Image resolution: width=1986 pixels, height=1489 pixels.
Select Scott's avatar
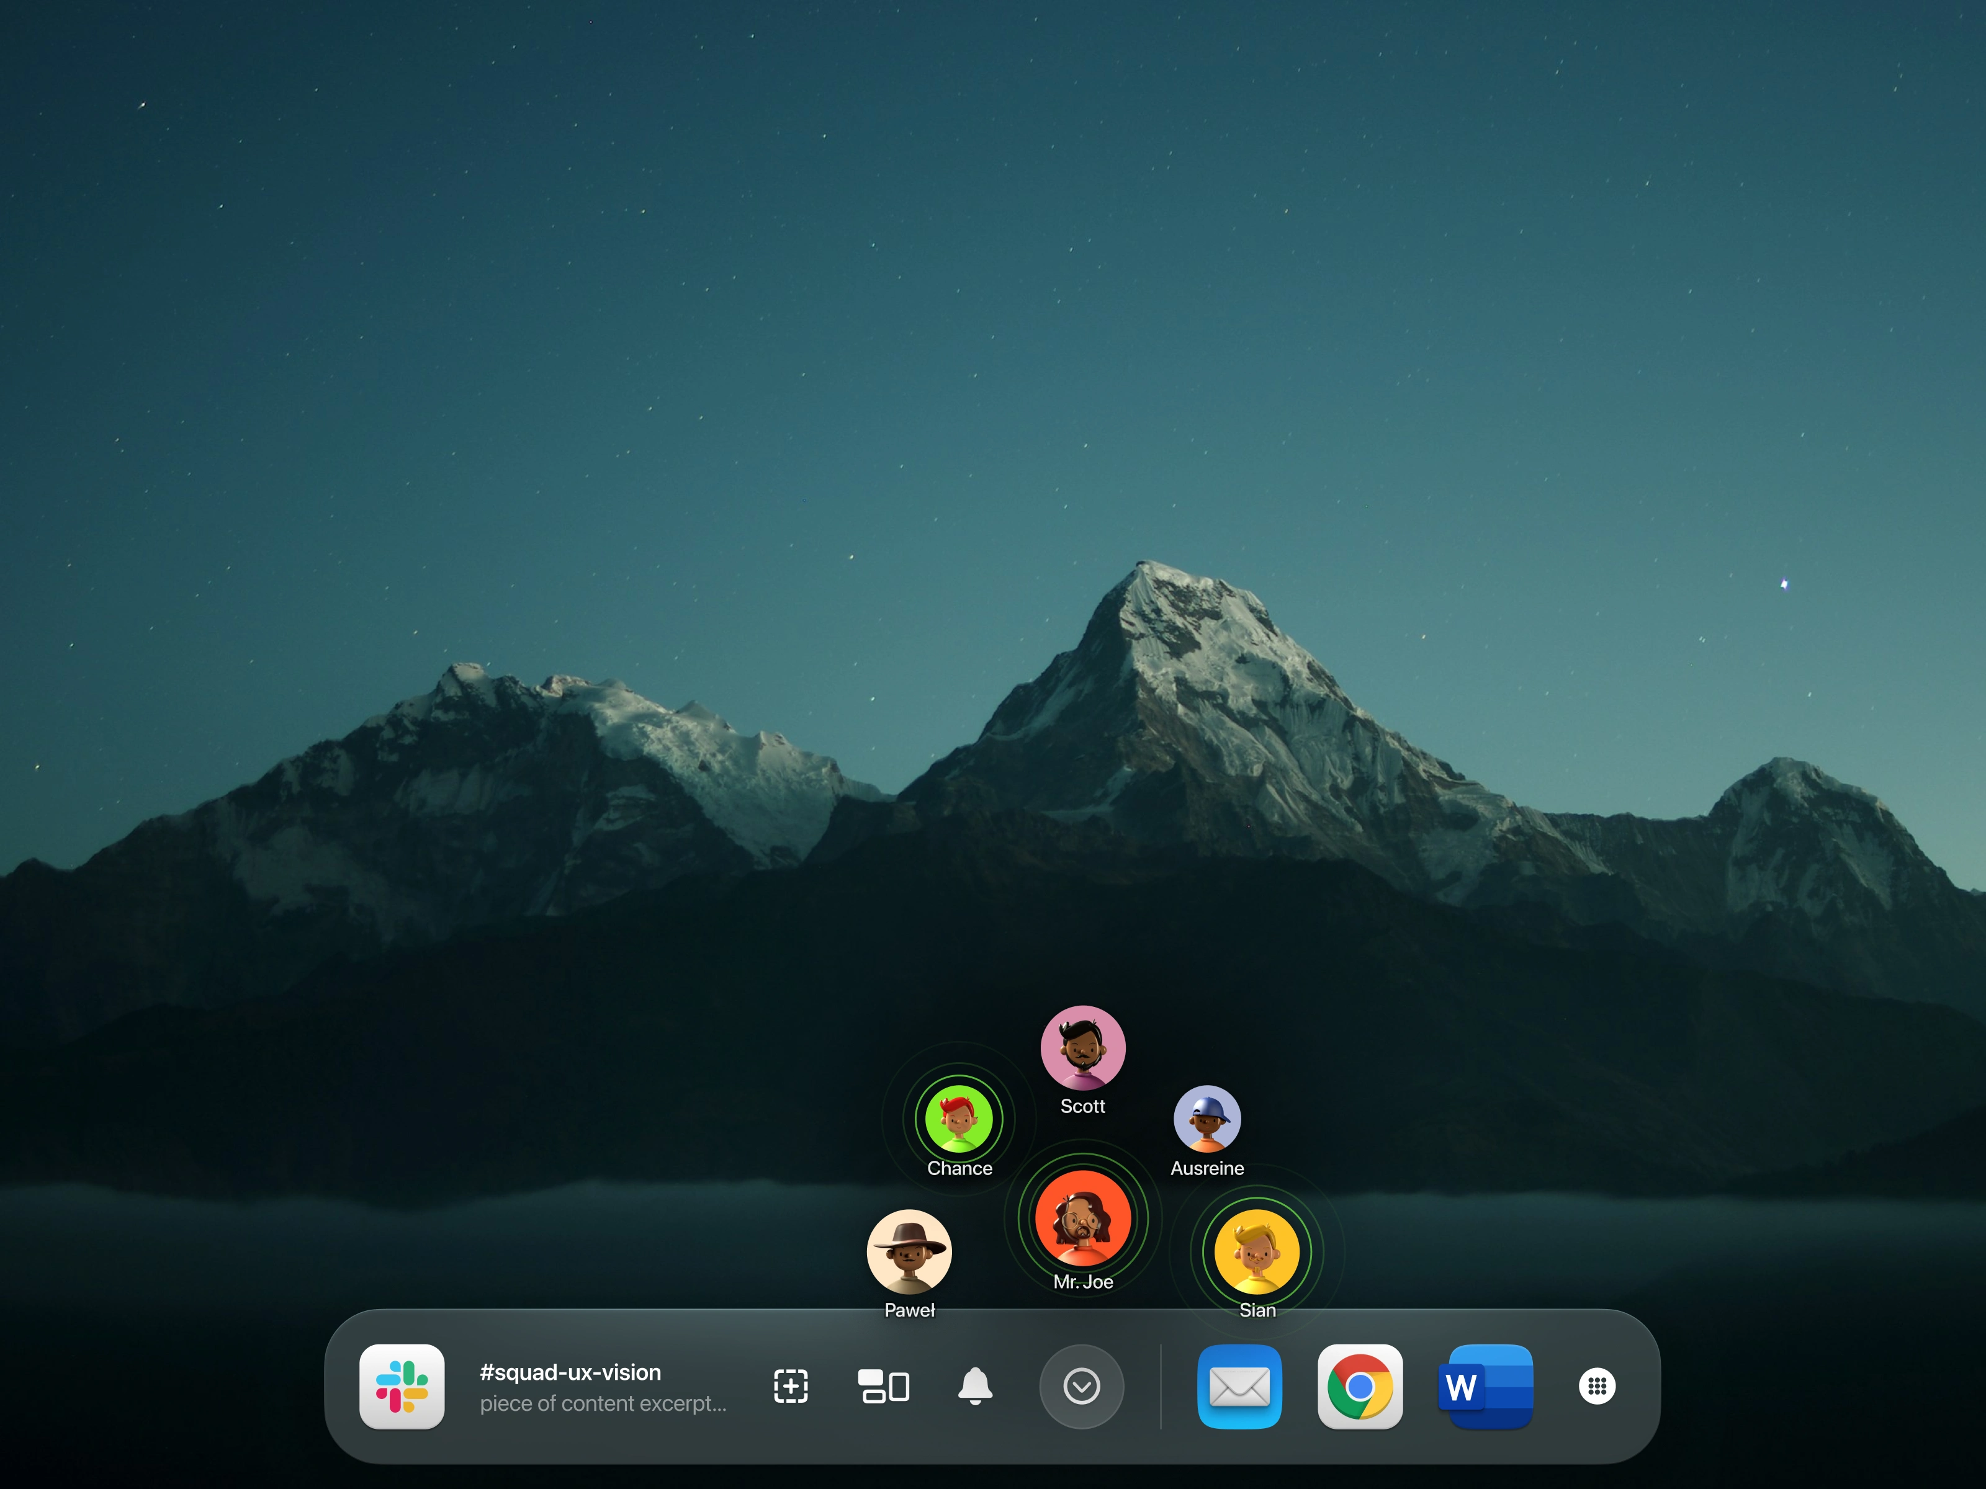coord(1083,1047)
